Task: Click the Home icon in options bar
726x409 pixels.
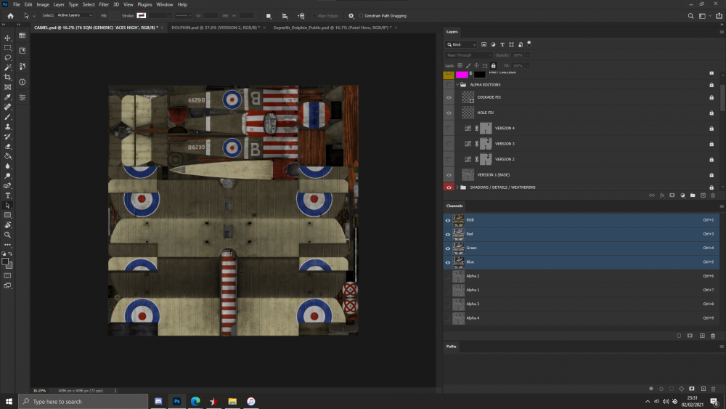Action: [x=10, y=15]
